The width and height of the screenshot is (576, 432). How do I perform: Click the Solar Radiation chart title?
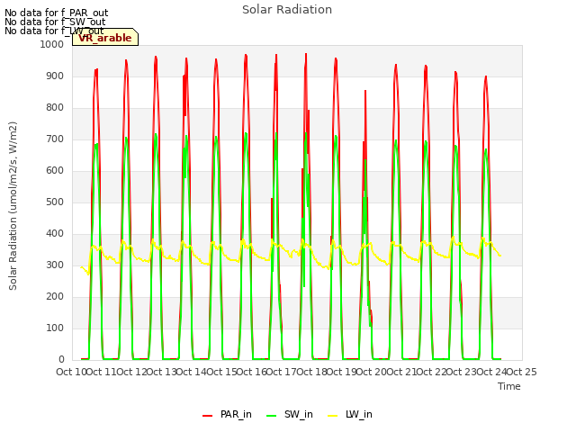coord(287,10)
